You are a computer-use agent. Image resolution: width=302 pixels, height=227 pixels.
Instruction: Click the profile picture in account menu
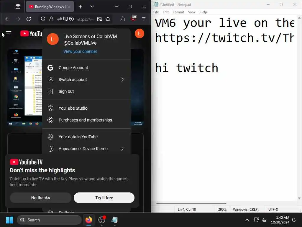pyautogui.click(x=53, y=39)
